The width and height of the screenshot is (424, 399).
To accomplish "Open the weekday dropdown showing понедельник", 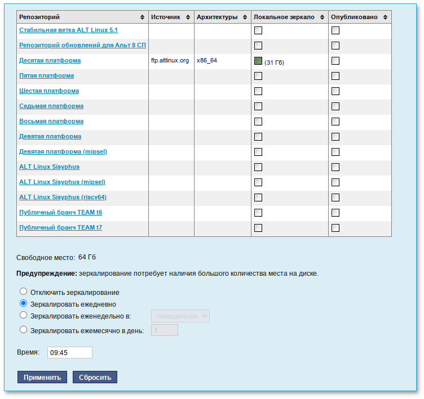I will [180, 316].
